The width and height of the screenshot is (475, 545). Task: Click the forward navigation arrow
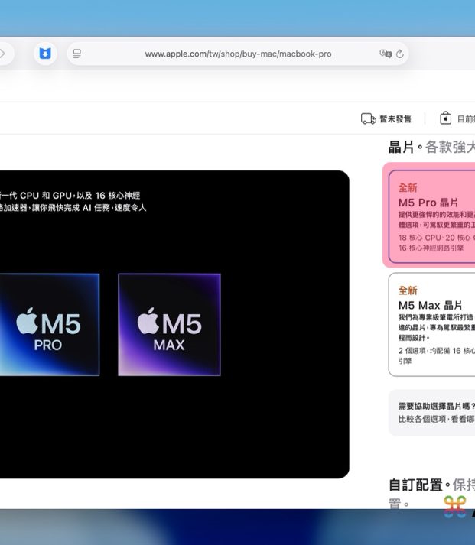tap(3, 54)
